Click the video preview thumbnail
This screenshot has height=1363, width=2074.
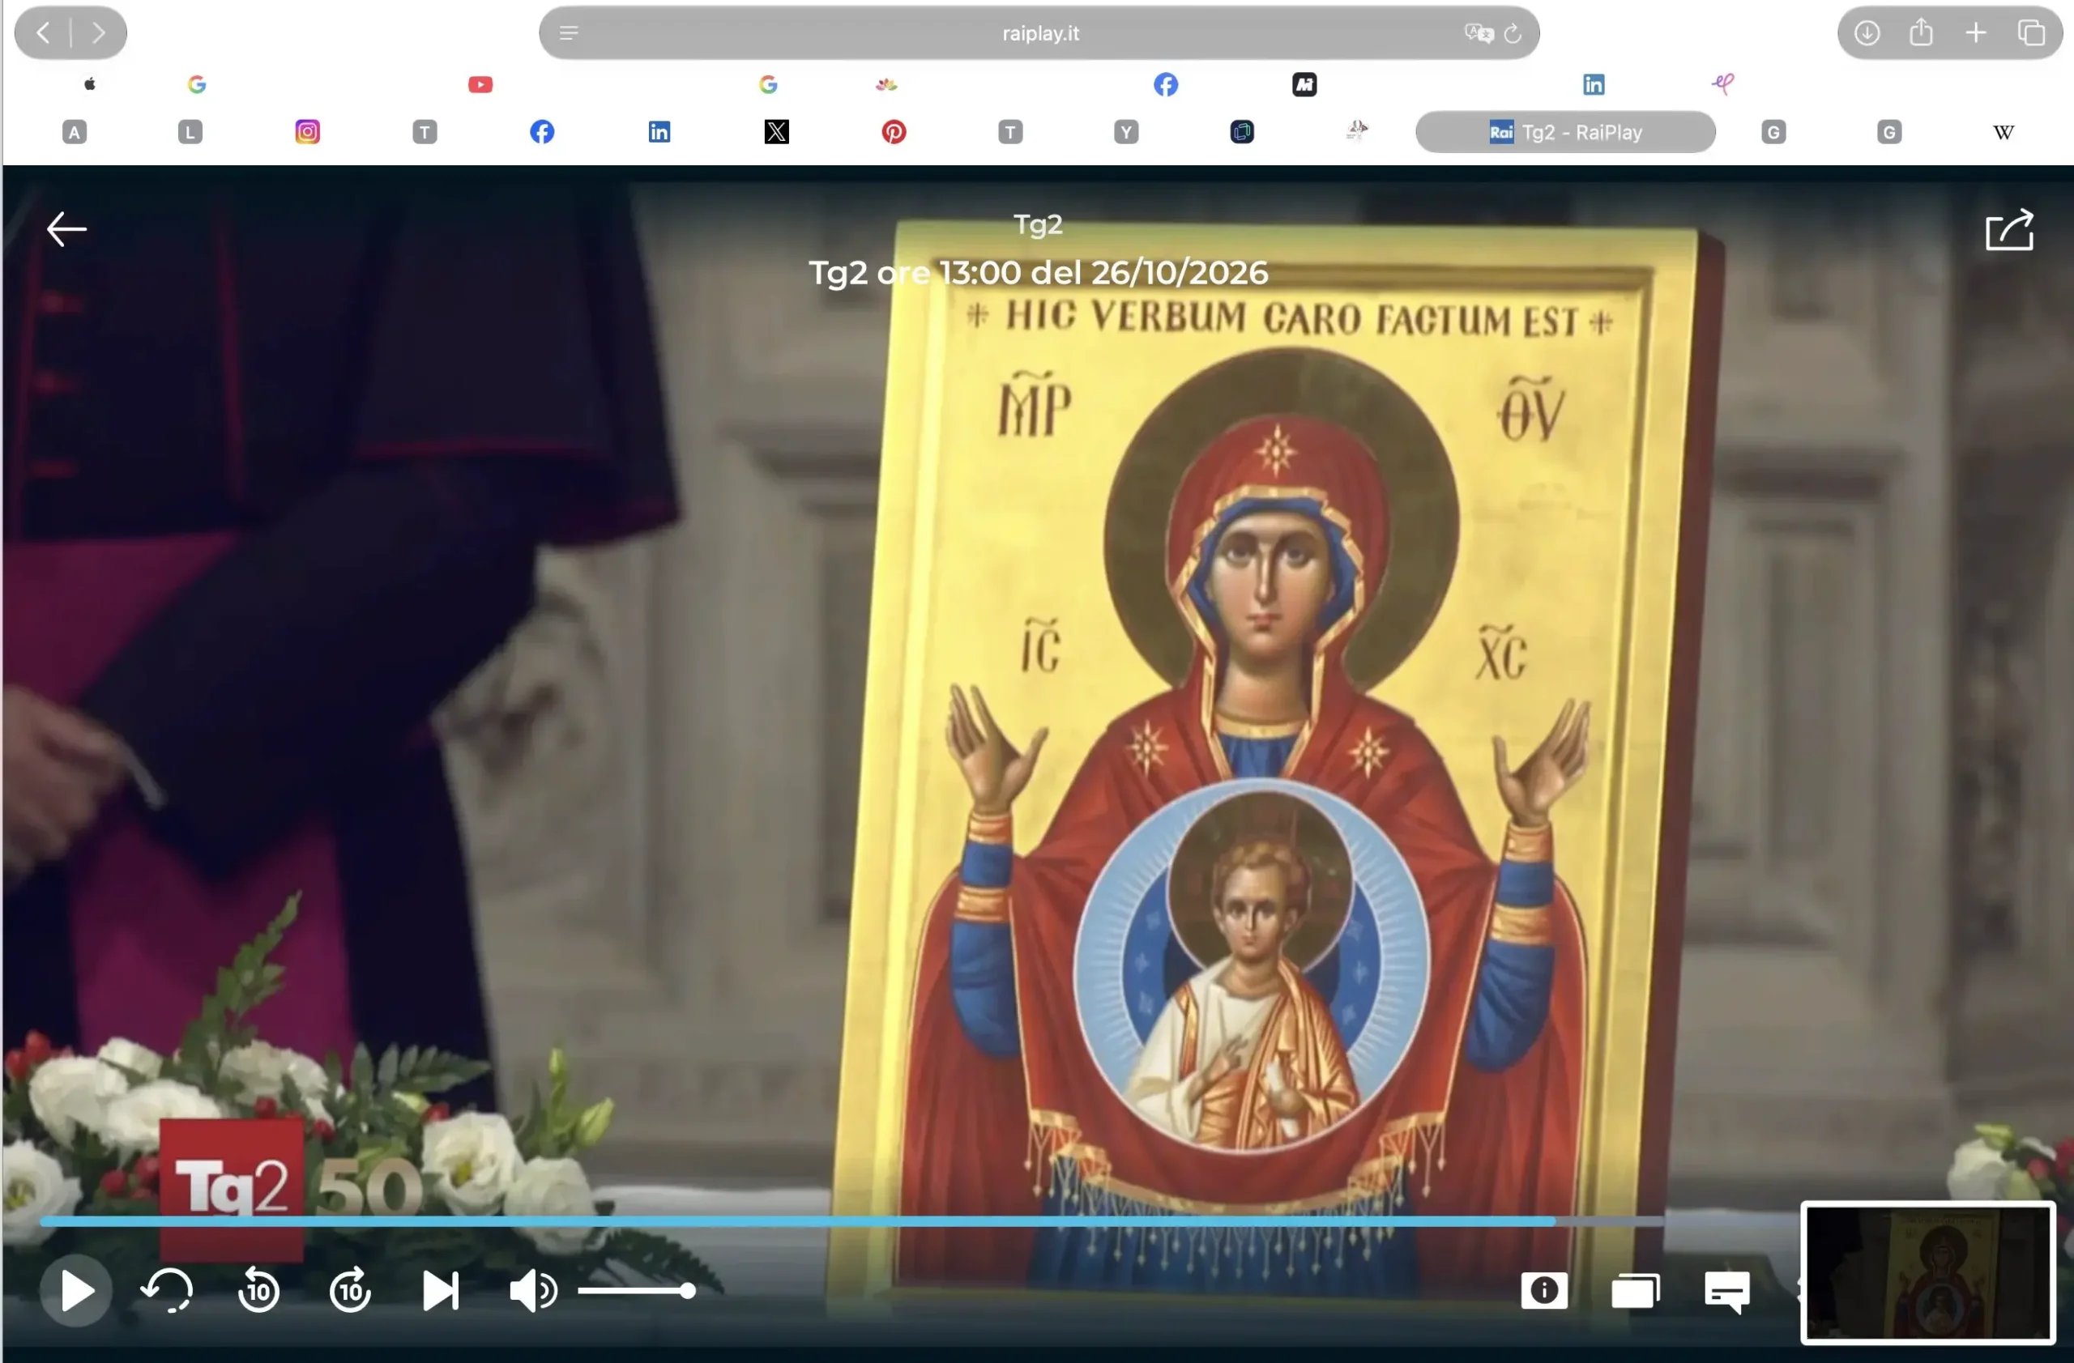[1927, 1272]
